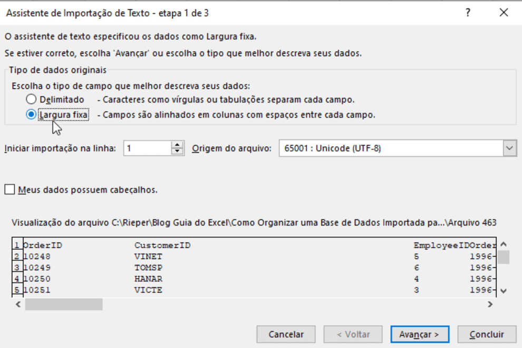
Task: Open the Help question mark icon
Action: [x=468, y=13]
